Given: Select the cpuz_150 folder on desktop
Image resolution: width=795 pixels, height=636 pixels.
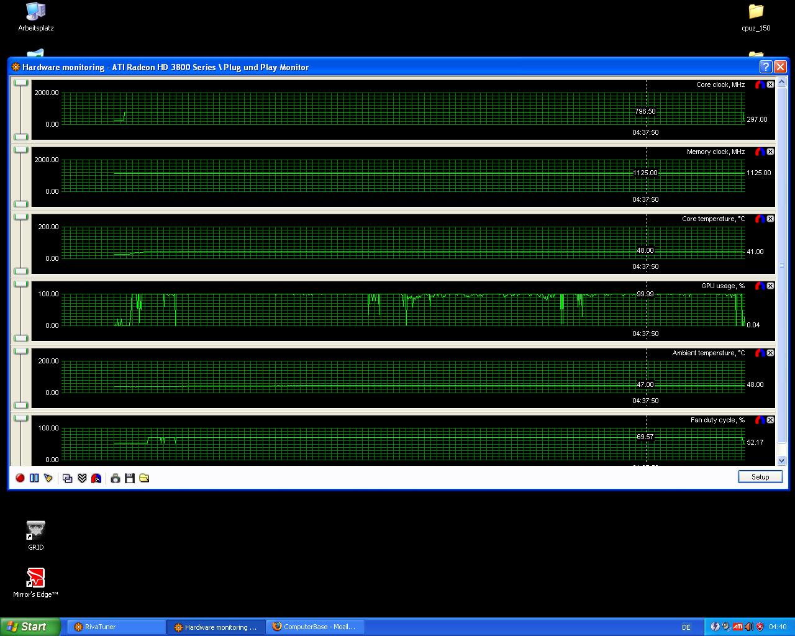Looking at the screenshot, I should click(756, 17).
